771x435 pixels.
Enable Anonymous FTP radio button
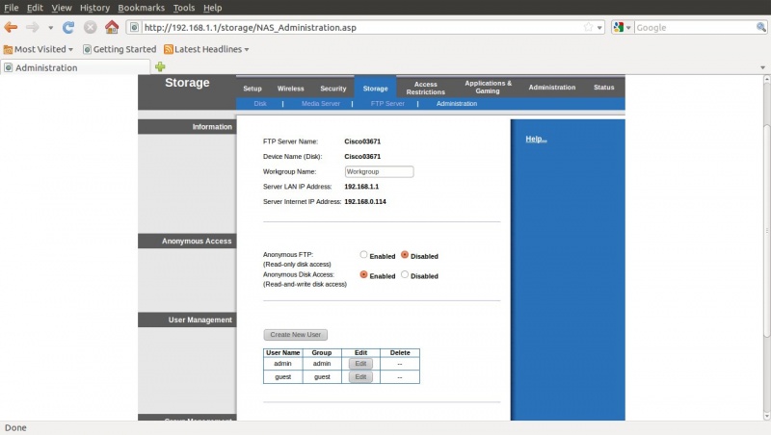point(363,255)
